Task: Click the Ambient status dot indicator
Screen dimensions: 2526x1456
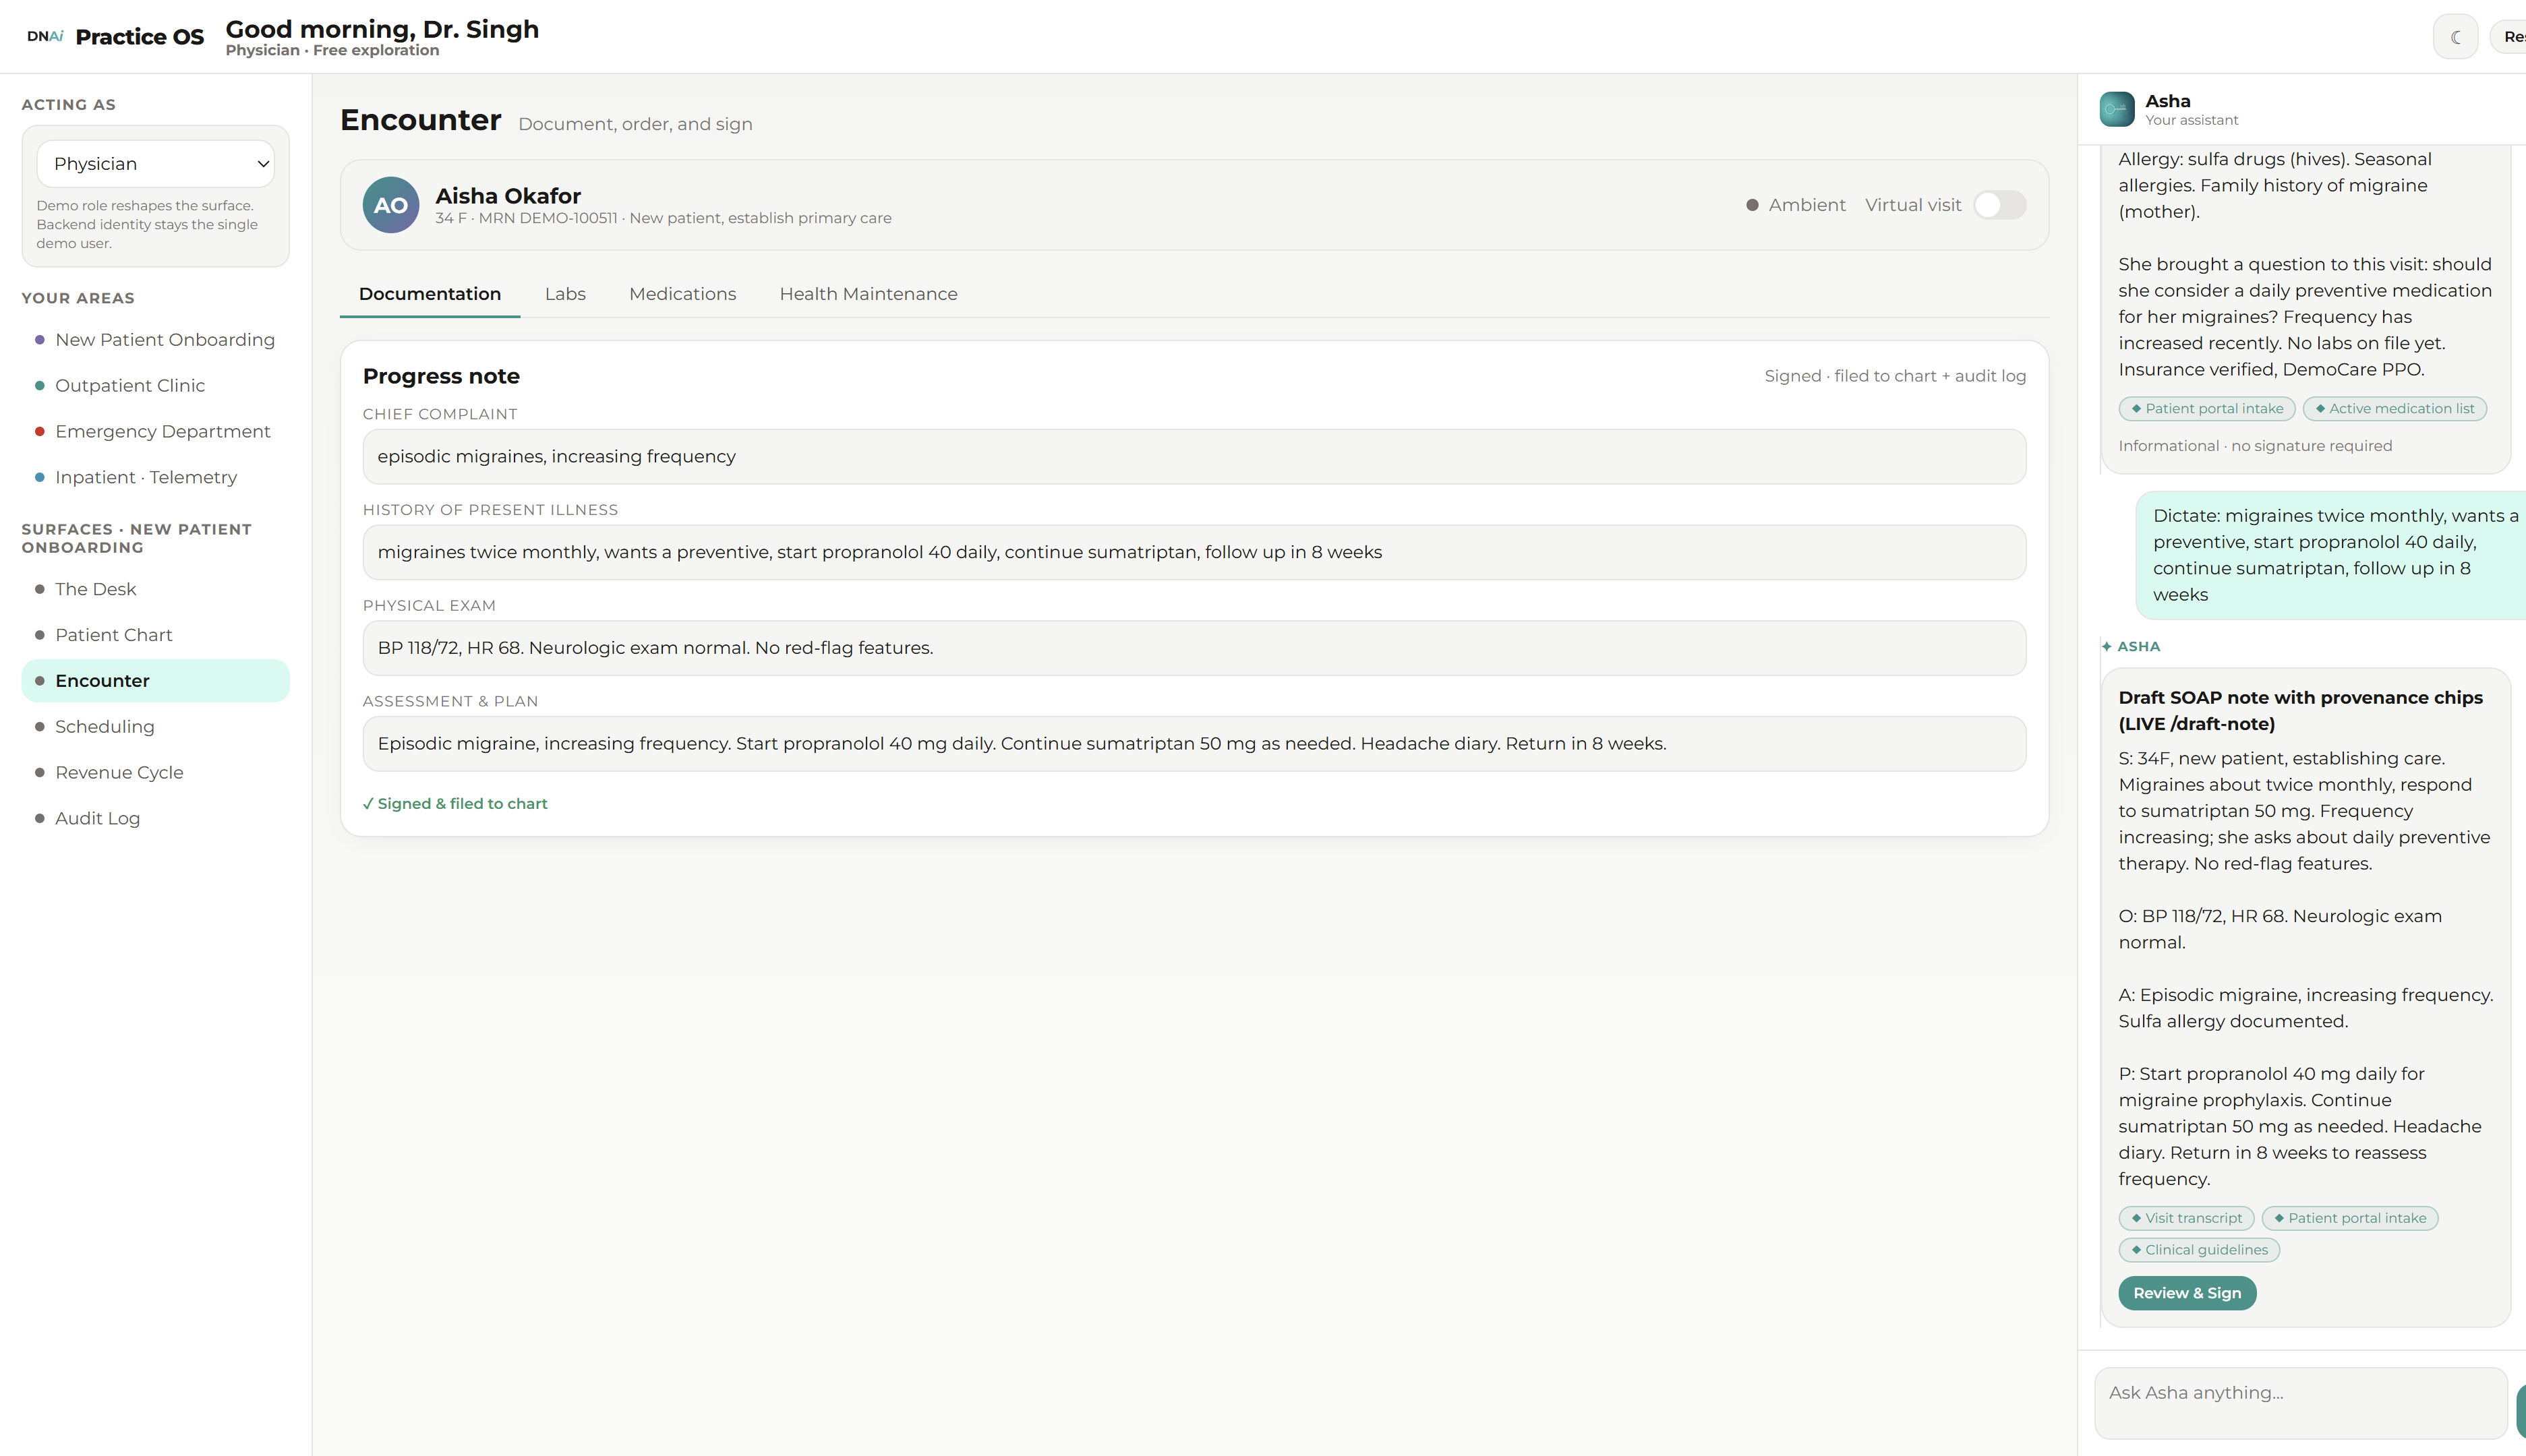Action: (x=1752, y=205)
